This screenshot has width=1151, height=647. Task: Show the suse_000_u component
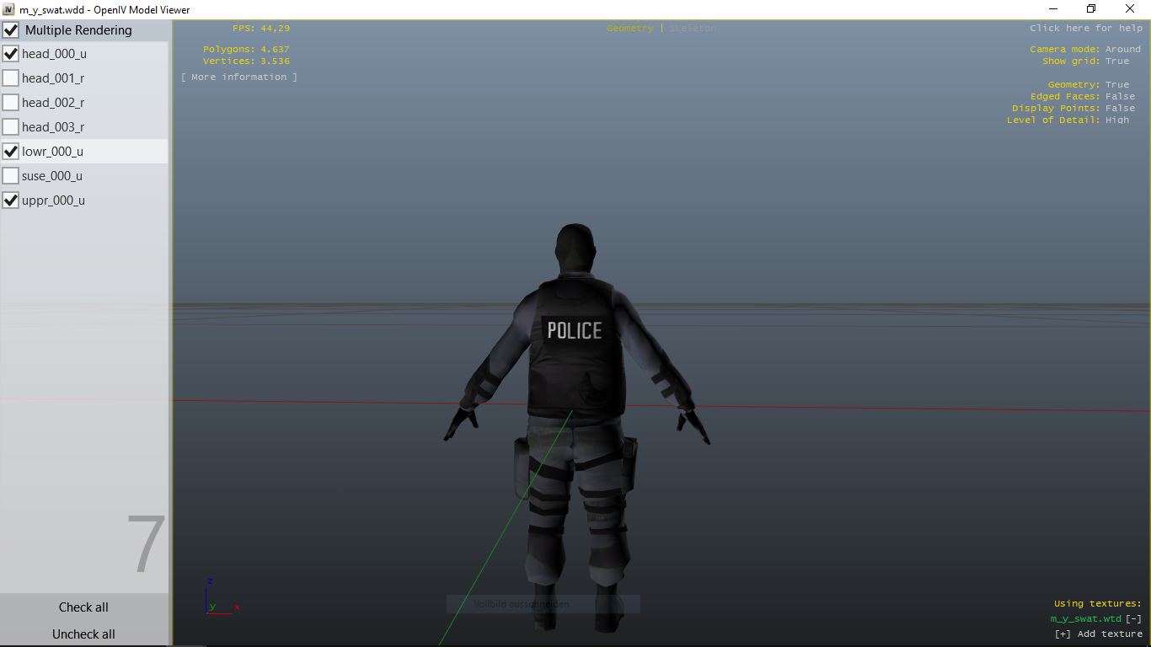[11, 176]
